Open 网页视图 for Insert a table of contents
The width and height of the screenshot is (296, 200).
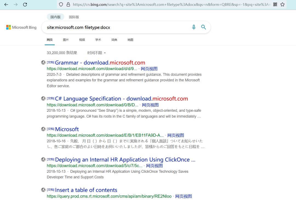[x=183, y=196]
